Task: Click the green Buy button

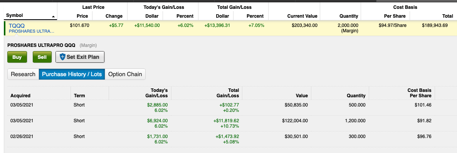Action: (x=17, y=57)
